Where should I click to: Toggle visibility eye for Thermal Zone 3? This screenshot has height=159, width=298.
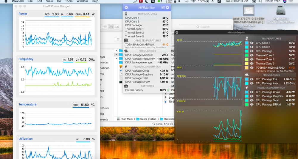[x=252, y=64]
